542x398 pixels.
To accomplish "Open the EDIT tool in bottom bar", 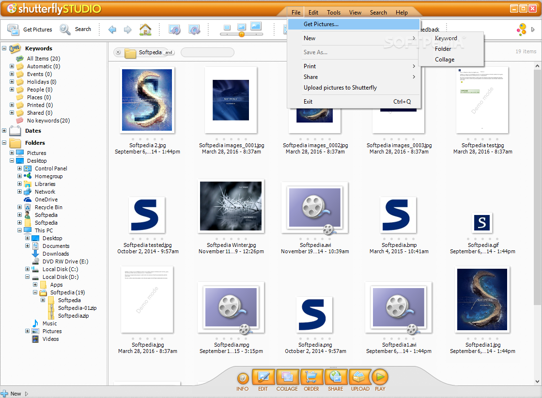I will click(x=263, y=377).
